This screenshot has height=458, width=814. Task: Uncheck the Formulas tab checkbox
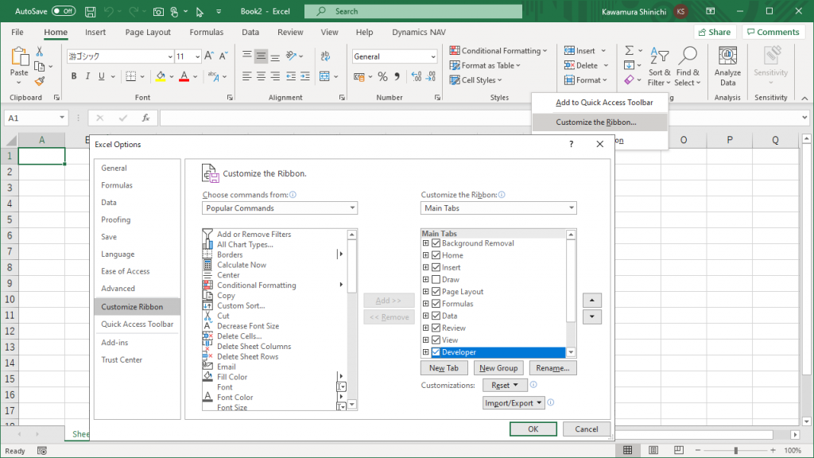pyautogui.click(x=436, y=303)
